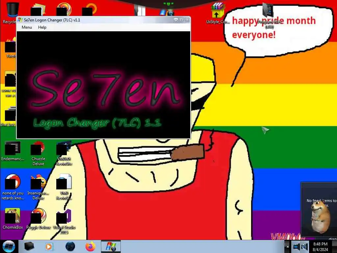Click the Show desktop strip beside the clock
Image resolution: width=337 pixels, height=253 pixels.
click(x=335, y=246)
